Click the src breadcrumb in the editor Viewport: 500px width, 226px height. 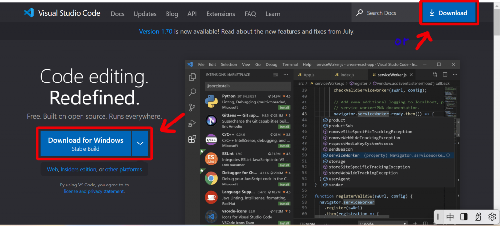click(x=301, y=84)
